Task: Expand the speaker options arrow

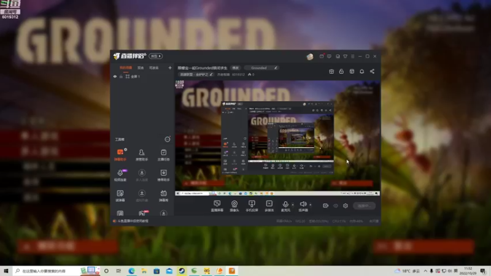Action: 311,205
